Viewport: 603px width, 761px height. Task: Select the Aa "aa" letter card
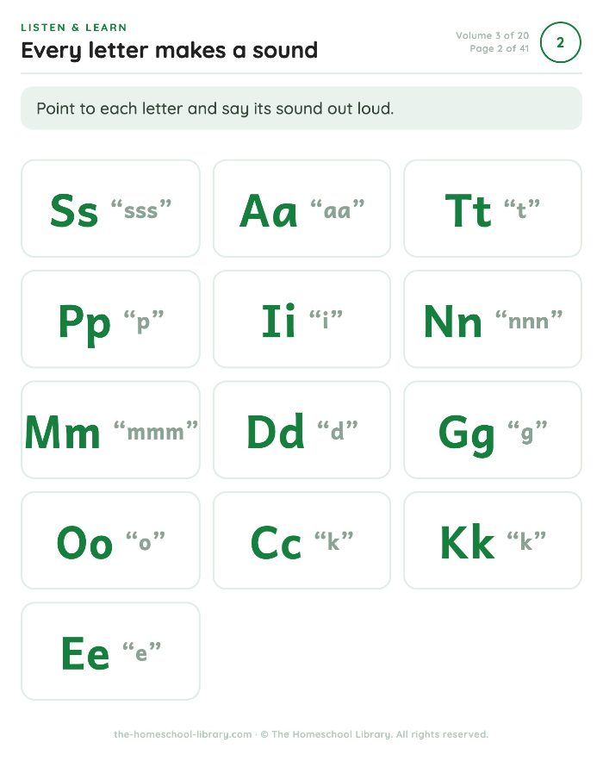coord(301,209)
